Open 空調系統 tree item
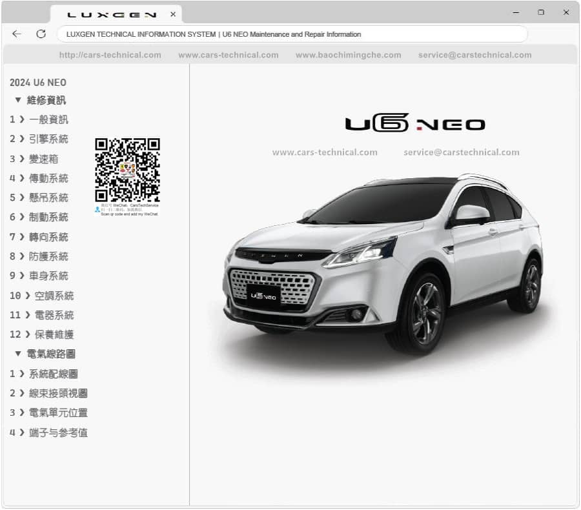This screenshot has height=510, width=581. pos(54,296)
